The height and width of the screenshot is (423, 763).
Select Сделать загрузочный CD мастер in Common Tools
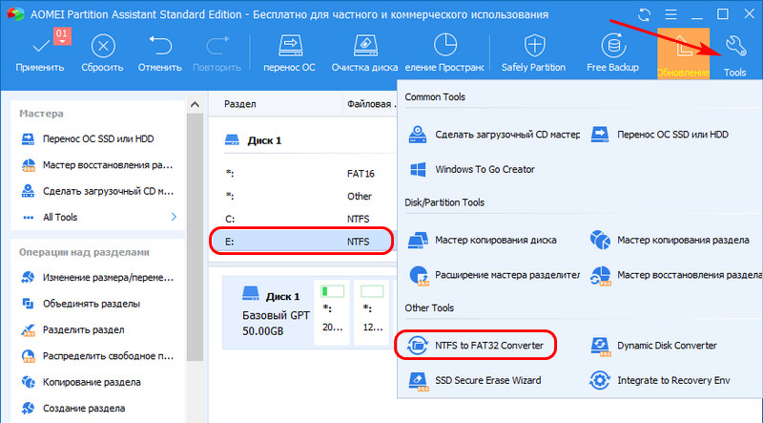tap(493, 135)
